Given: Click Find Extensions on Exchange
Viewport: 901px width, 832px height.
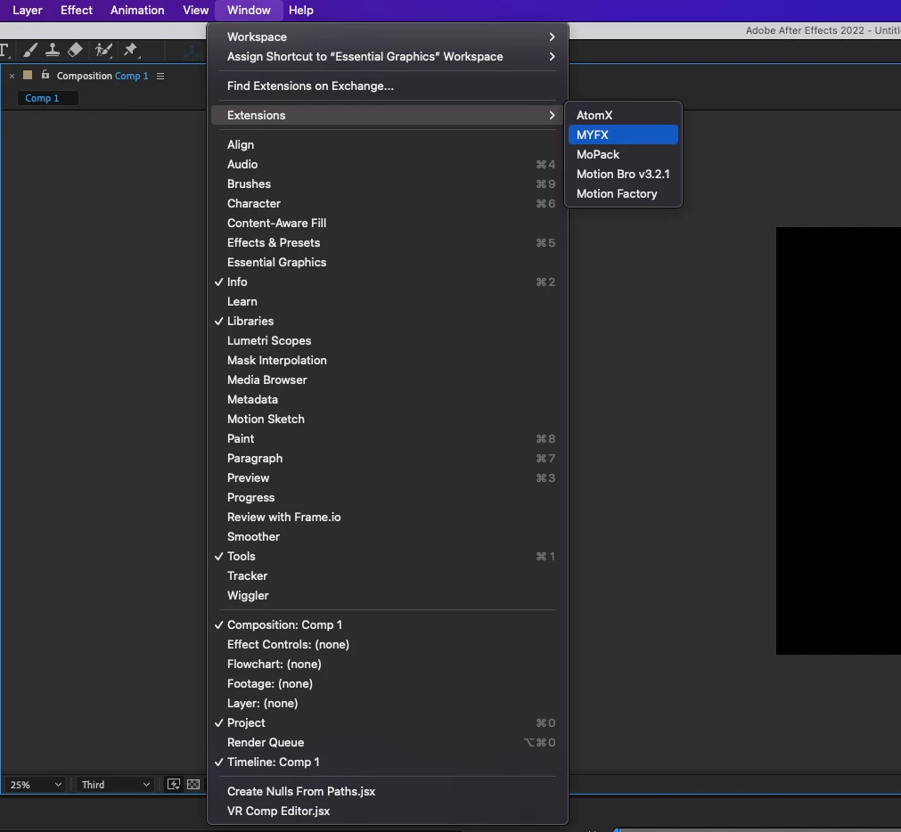Looking at the screenshot, I should [x=388, y=86].
